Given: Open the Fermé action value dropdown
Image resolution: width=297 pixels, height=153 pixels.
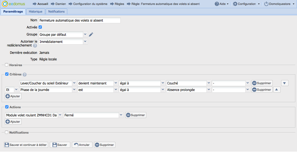Looking at the screenshot, I should pyautogui.click(x=121, y=115).
